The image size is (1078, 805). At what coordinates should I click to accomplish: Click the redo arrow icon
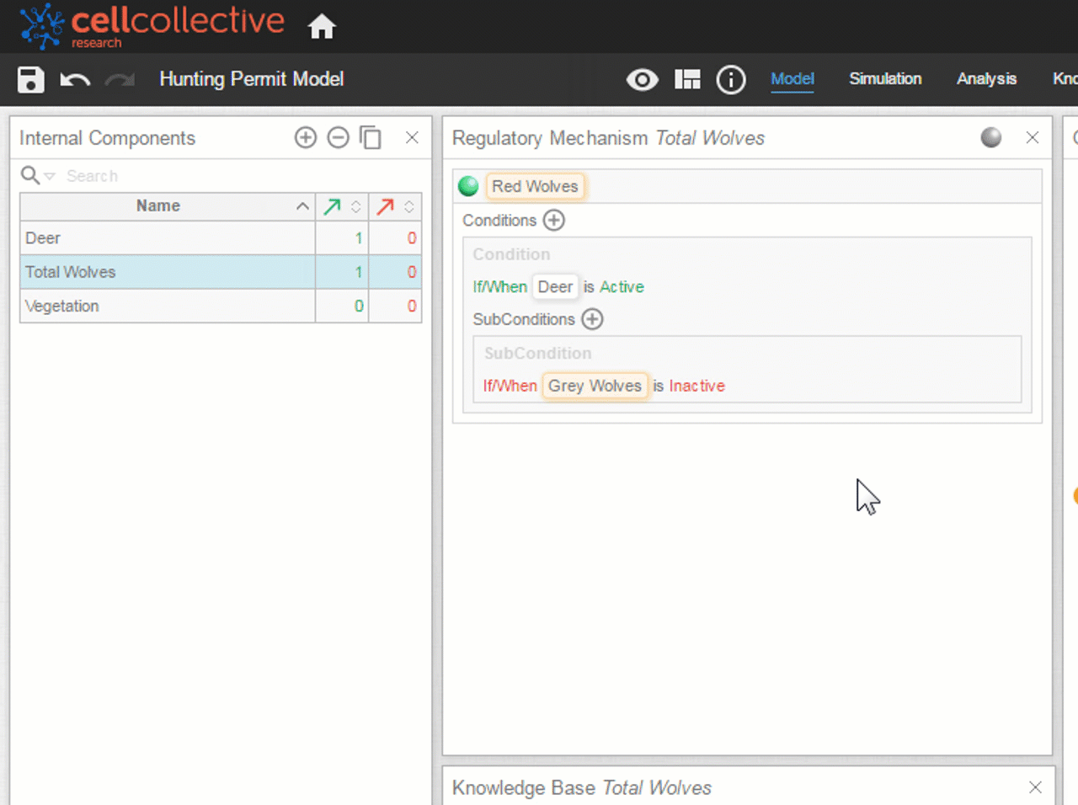tap(120, 80)
